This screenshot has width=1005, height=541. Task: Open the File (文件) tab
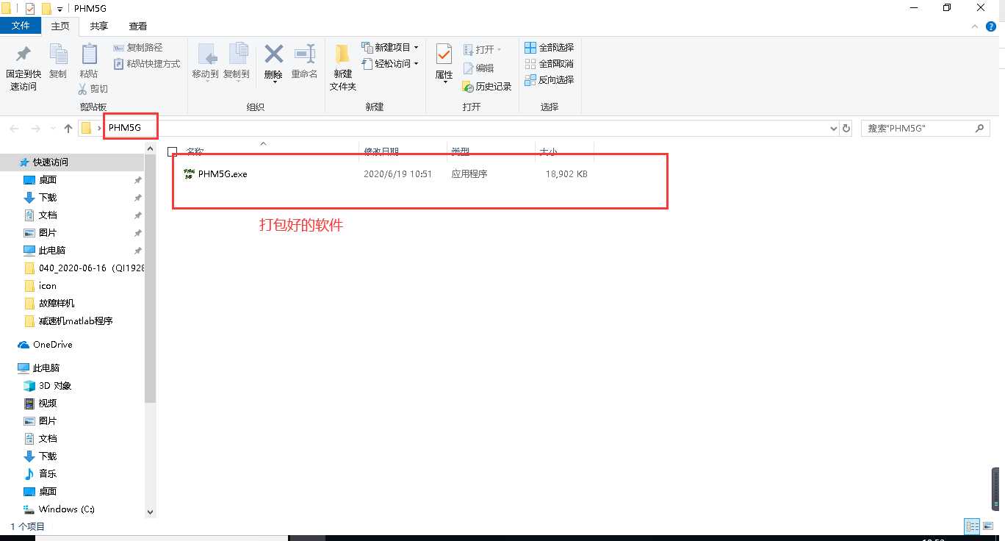(x=21, y=26)
